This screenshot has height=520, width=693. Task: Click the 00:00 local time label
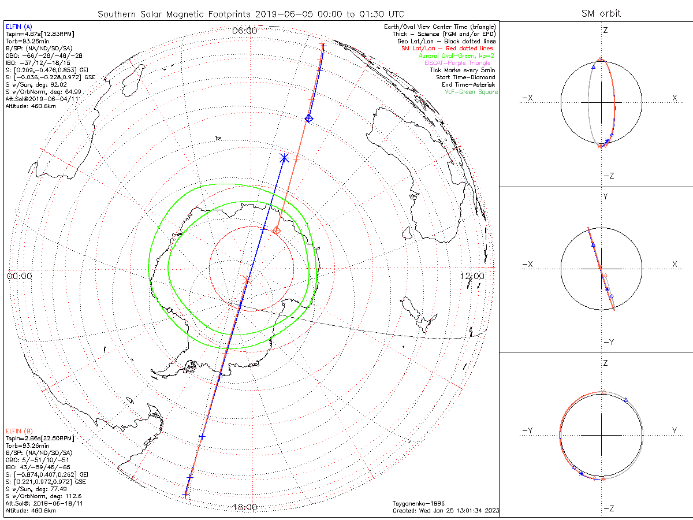coord(19,276)
